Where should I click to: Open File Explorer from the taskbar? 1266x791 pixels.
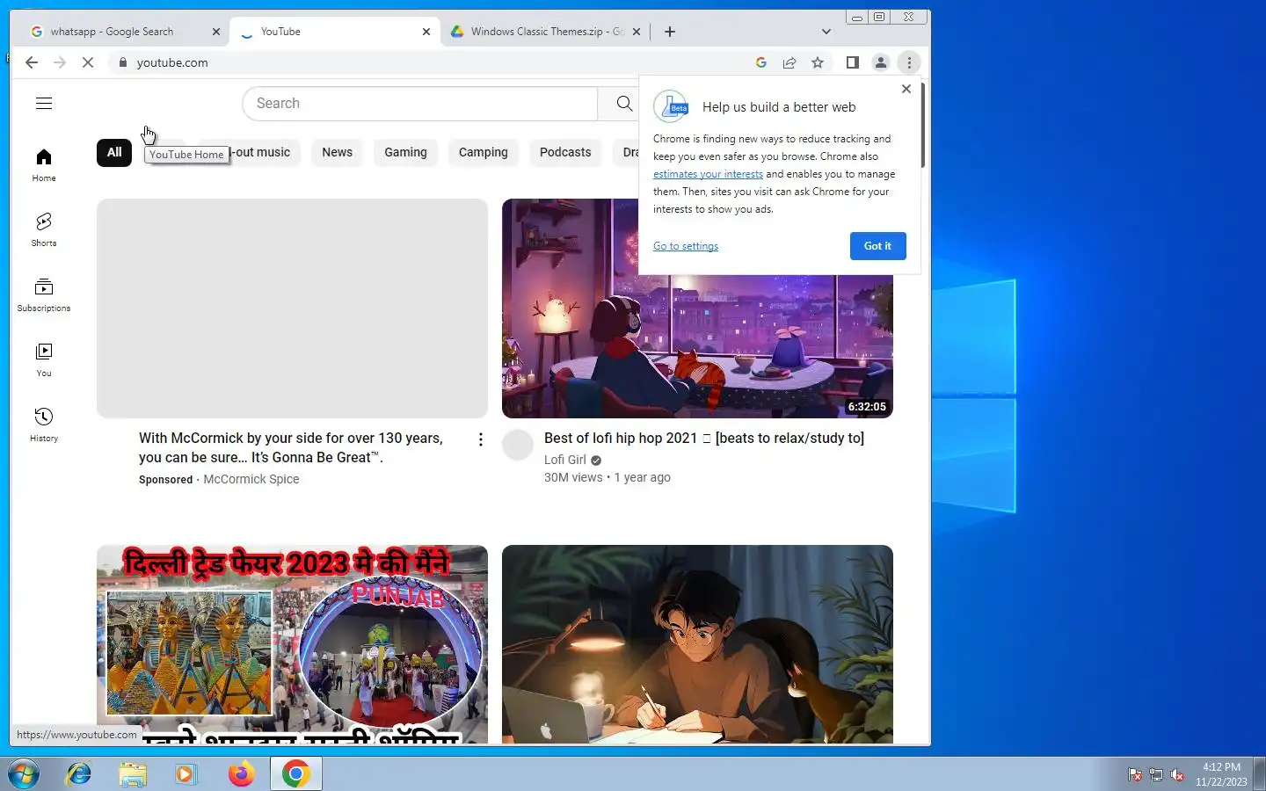point(133,774)
